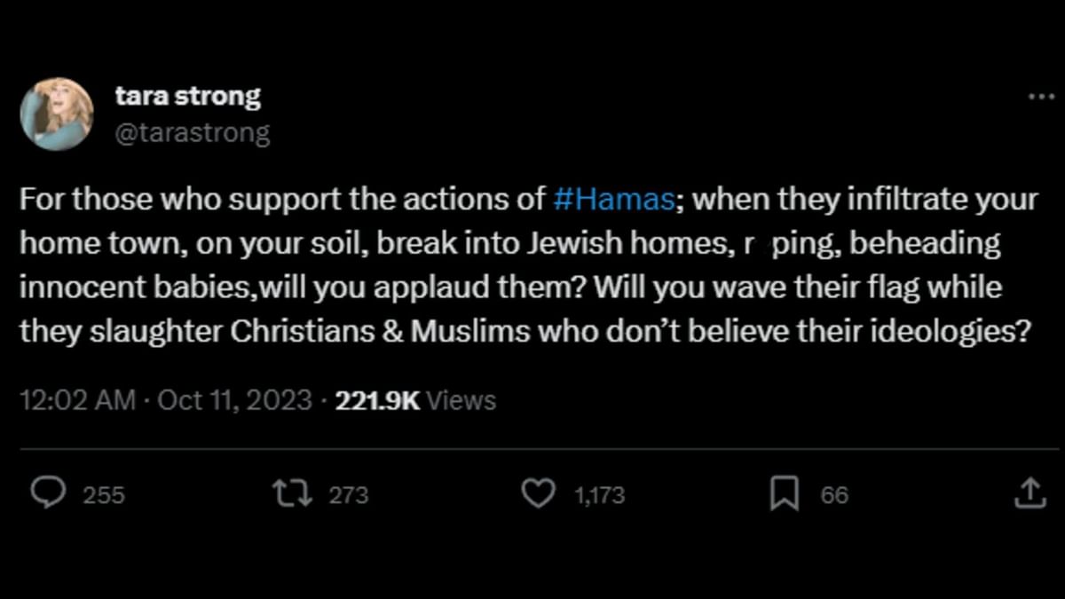Click the word Views beside the count

(461, 400)
